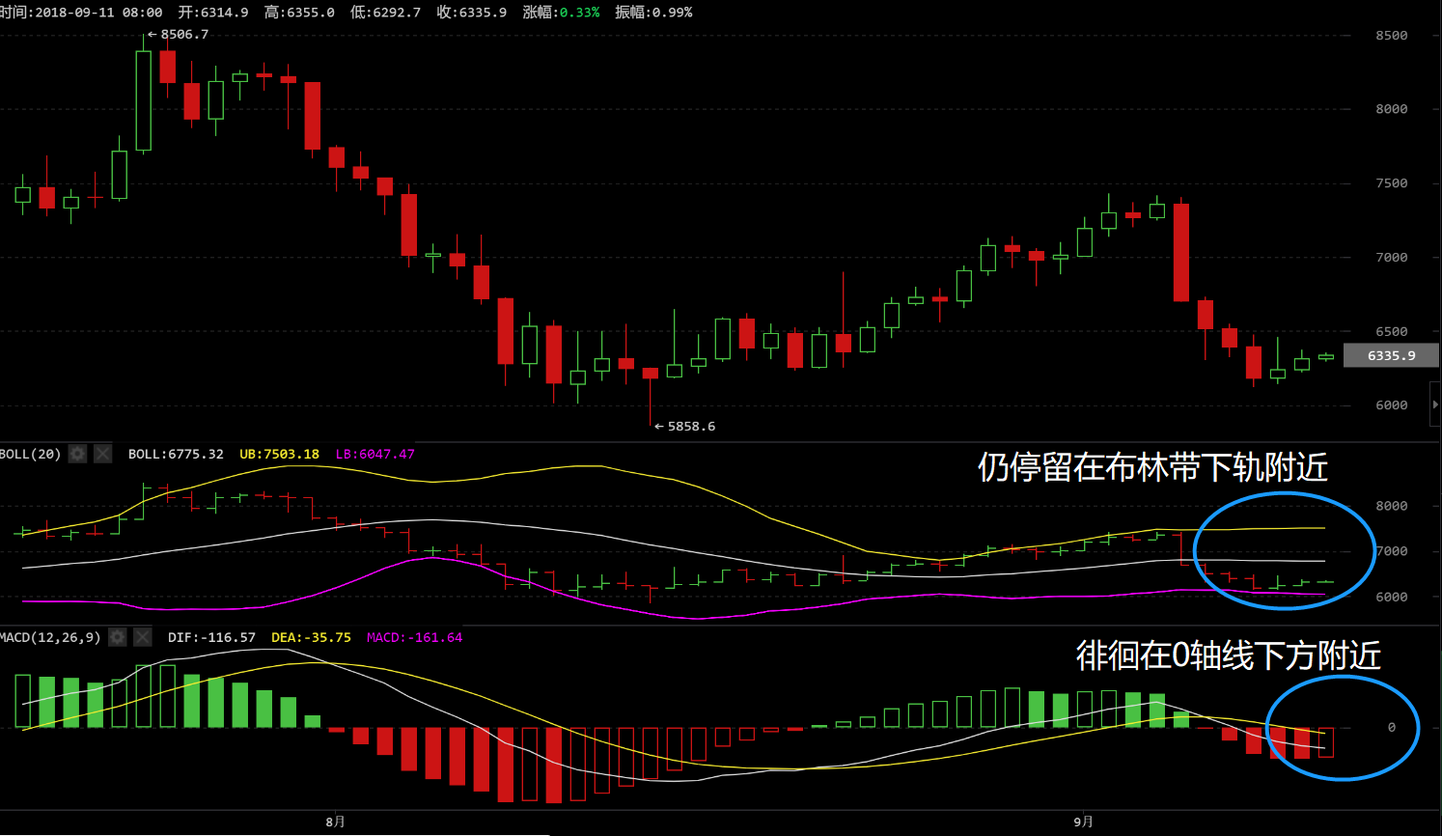Open BOLL(20) indicator settings gear

[x=78, y=454]
